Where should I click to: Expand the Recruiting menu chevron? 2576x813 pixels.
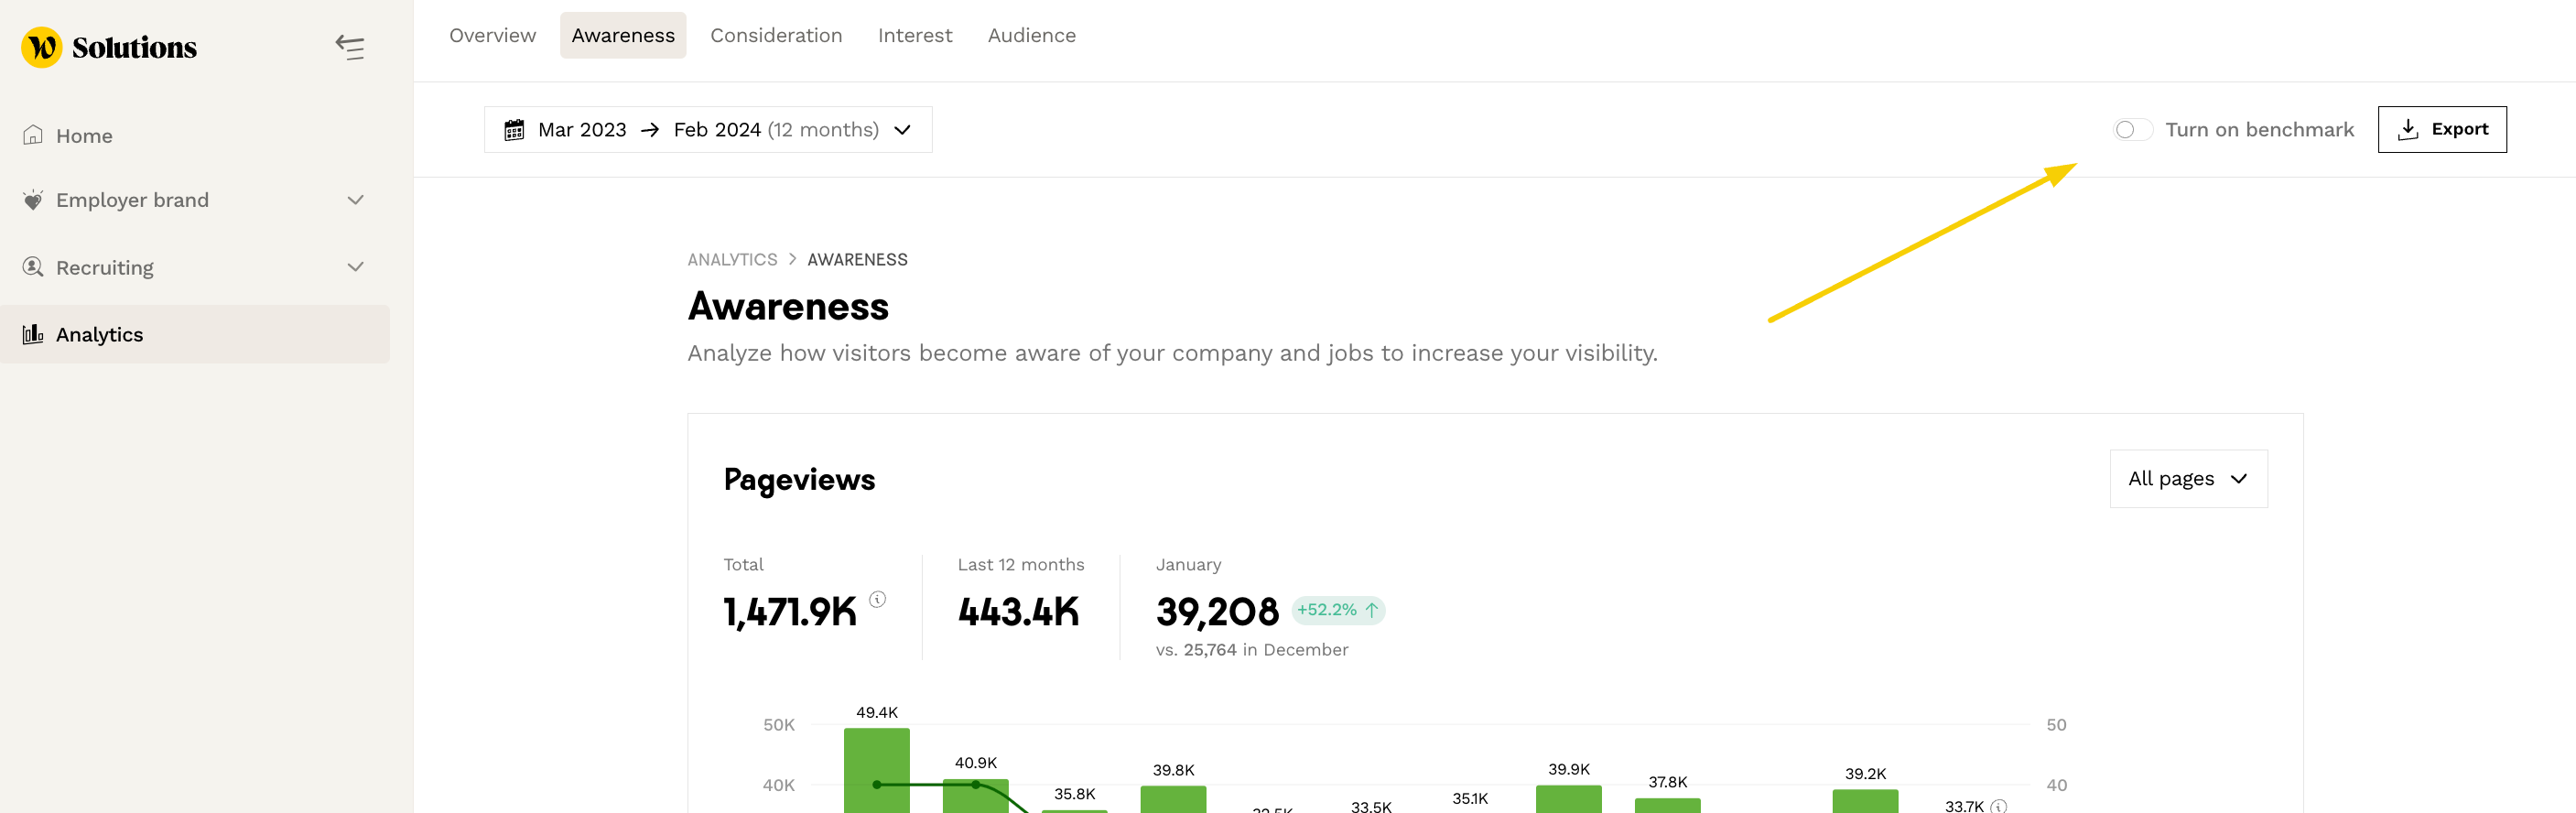click(x=355, y=267)
